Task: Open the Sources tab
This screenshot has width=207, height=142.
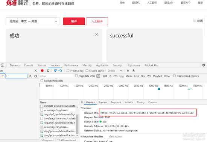Action: coord(41,65)
